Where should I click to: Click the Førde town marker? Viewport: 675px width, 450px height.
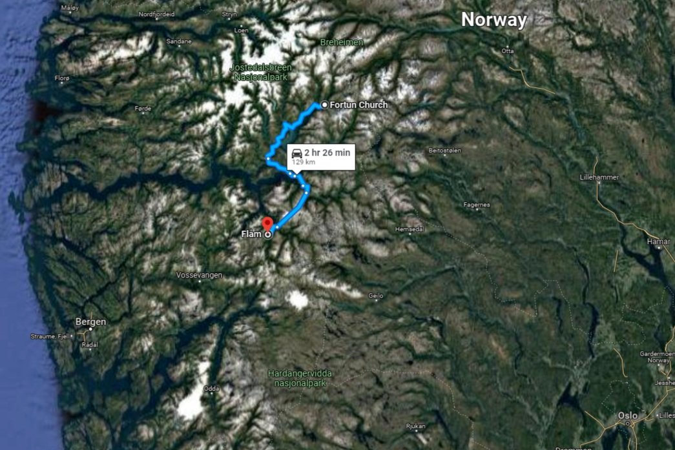(143, 113)
